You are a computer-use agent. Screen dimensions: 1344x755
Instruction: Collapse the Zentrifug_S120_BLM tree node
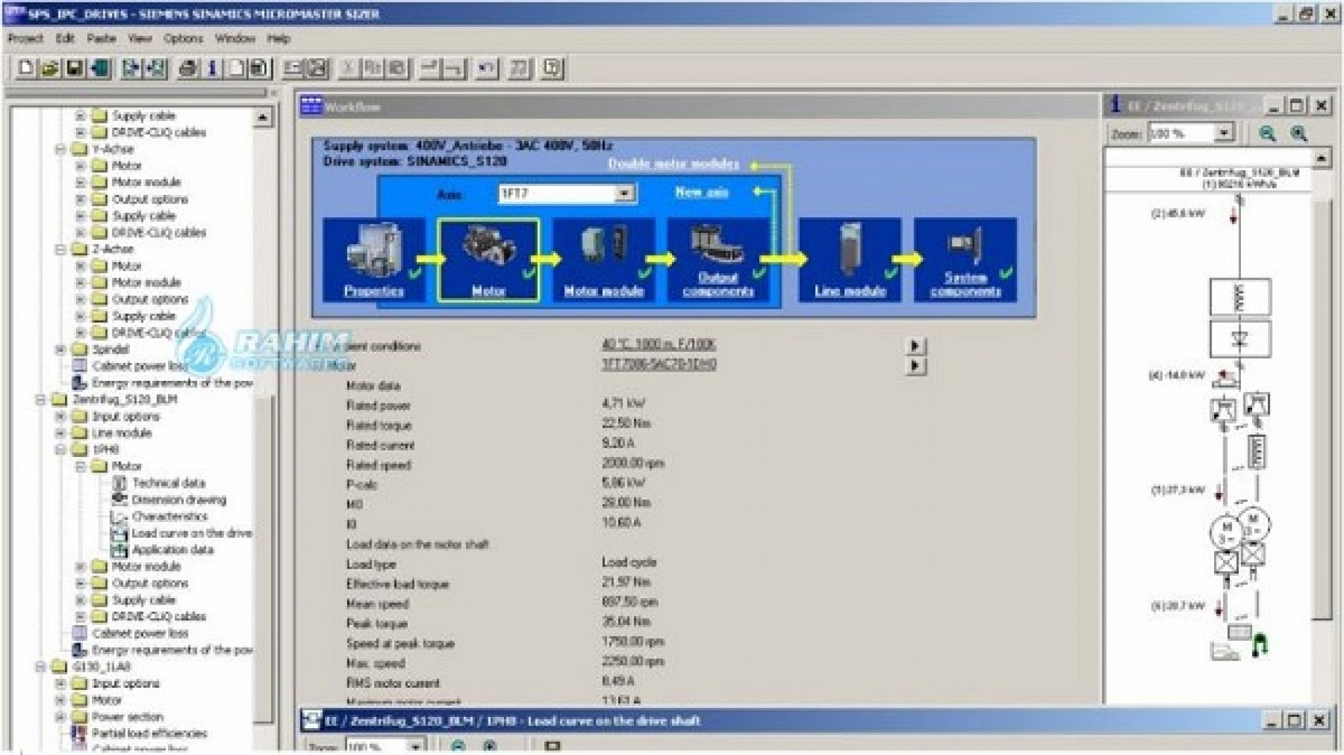coord(40,399)
